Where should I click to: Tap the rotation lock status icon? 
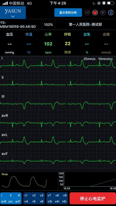99,3
